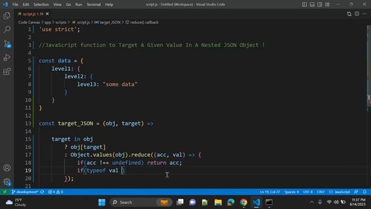Open the weather widget showing 75°F
This screenshot has width=371, height=209.
pyautogui.click(x=16, y=203)
